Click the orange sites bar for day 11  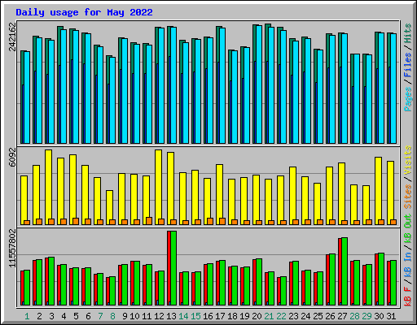(149, 221)
